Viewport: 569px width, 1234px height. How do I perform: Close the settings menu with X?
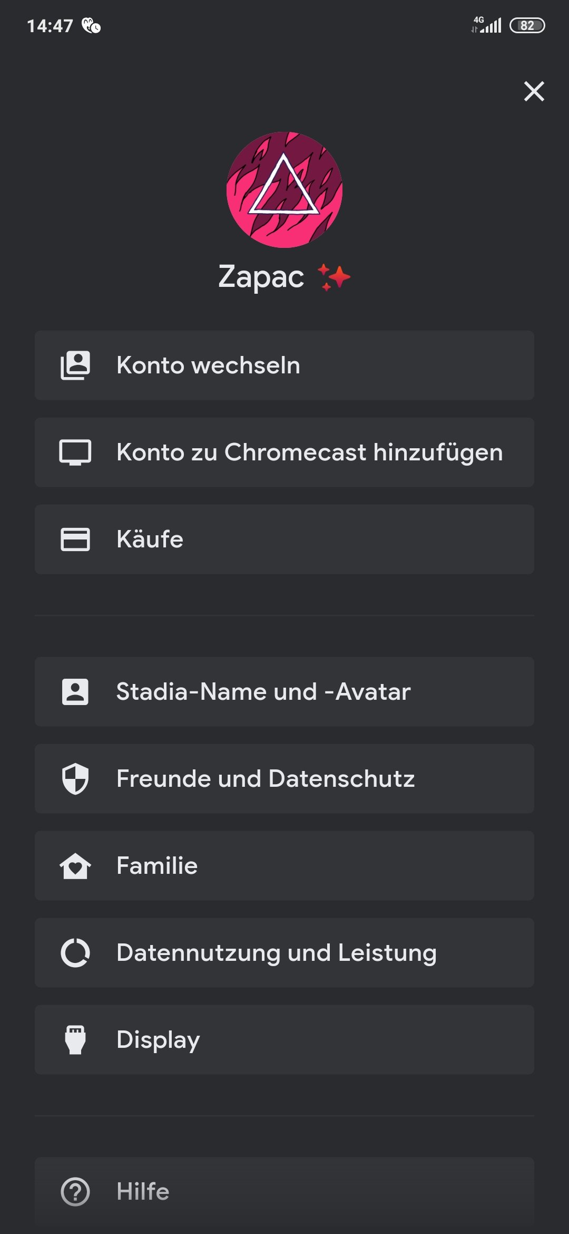click(534, 91)
